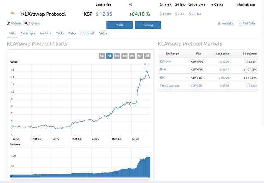
Task: Select the All chart range
Action: click(147, 56)
